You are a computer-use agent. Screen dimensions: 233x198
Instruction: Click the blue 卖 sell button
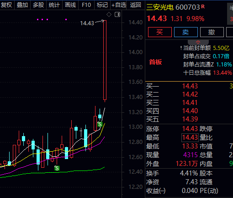(x=186, y=32)
